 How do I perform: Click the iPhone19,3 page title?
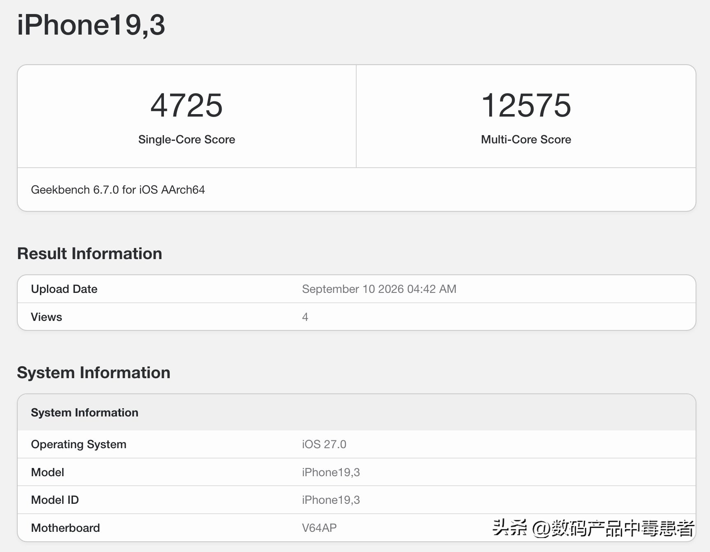91,25
